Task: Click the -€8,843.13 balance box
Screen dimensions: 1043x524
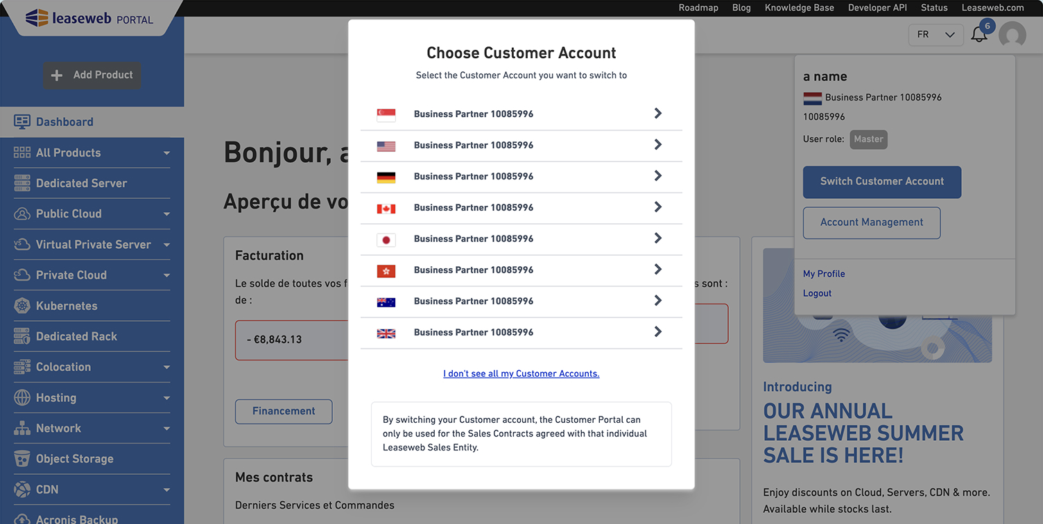Action: pos(291,340)
